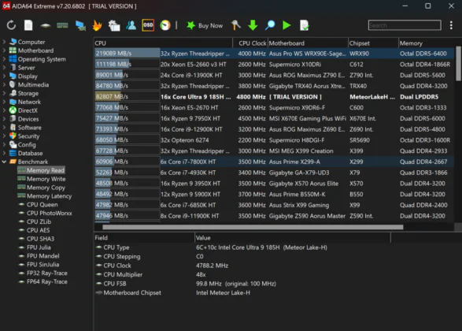This screenshot has width=462, height=331.
Task: Open the three-dot more options menu
Action: [451, 25]
